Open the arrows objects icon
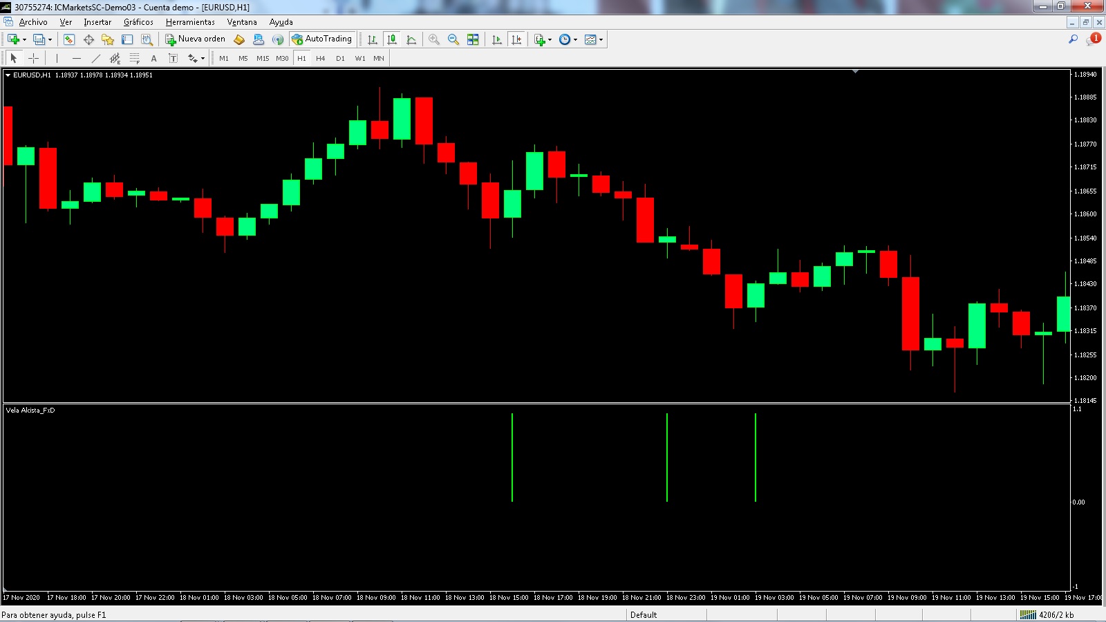1106x622 pixels. (192, 58)
